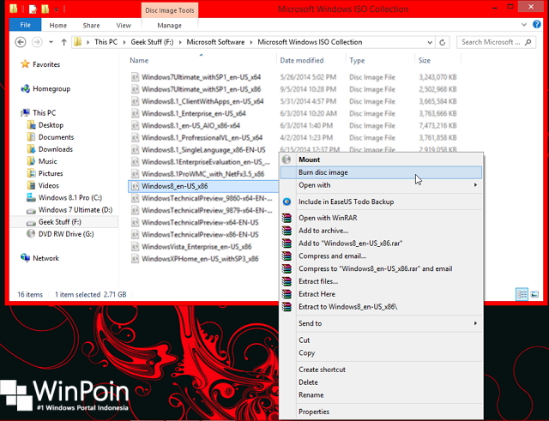Open the File ribbon tab
Viewport: 549px width, 421px height.
tap(25, 25)
